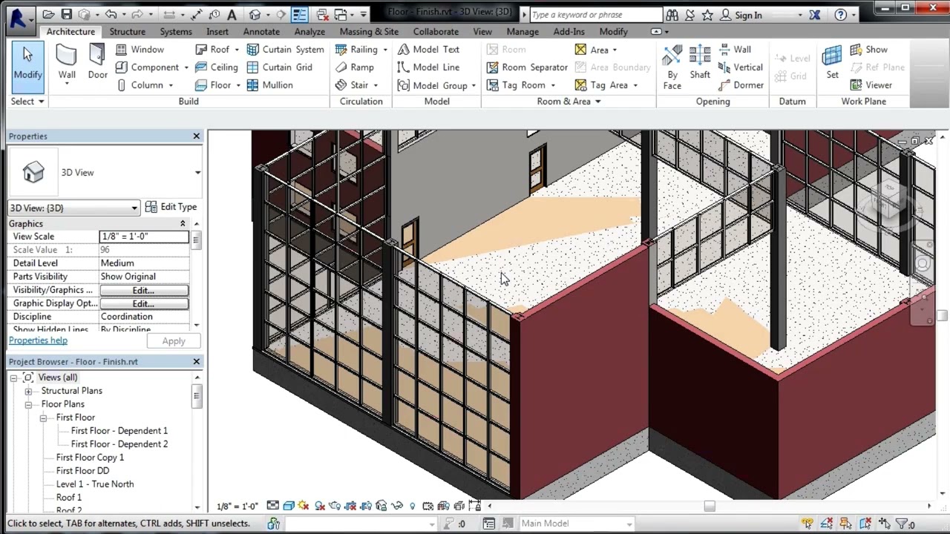The height and width of the screenshot is (534, 950).
Task: Close hidden windows icon in quick access toolbar
Action: click(322, 15)
